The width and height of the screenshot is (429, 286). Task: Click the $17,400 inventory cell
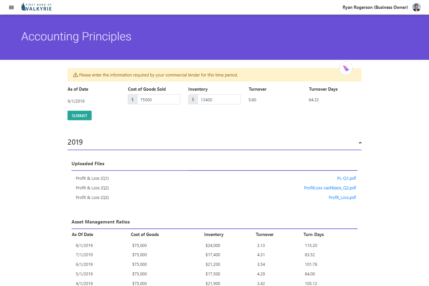213,255
